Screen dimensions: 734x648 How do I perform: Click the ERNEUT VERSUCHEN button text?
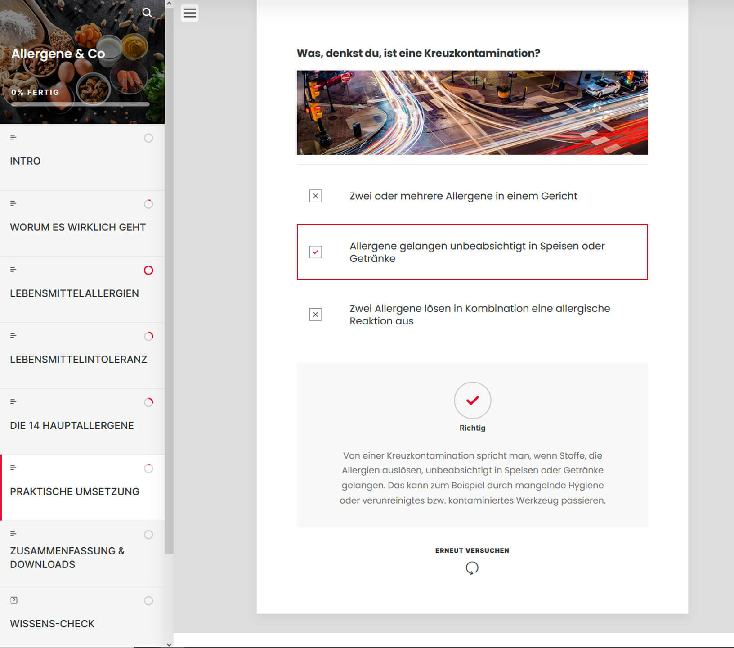click(472, 550)
